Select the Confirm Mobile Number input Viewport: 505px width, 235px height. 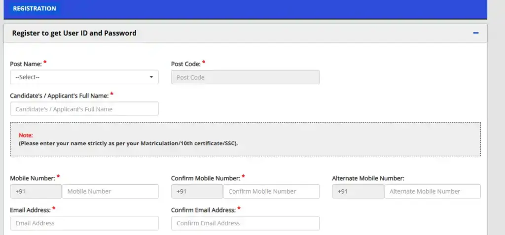click(271, 192)
